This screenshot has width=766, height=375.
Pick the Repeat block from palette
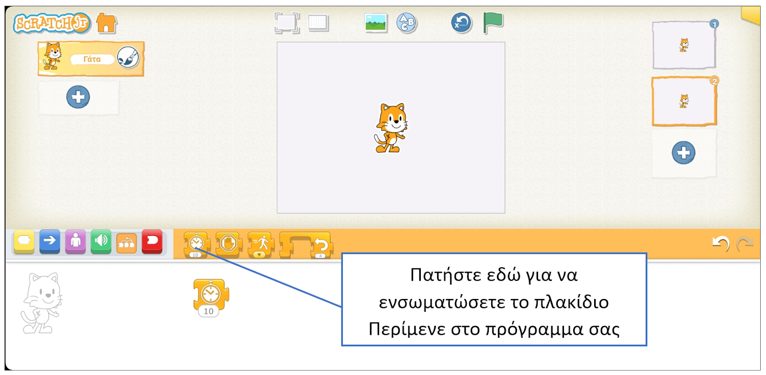(x=306, y=245)
